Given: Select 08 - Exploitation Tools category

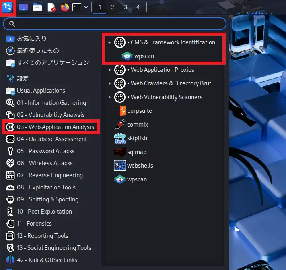Looking at the screenshot, I should point(41,187).
